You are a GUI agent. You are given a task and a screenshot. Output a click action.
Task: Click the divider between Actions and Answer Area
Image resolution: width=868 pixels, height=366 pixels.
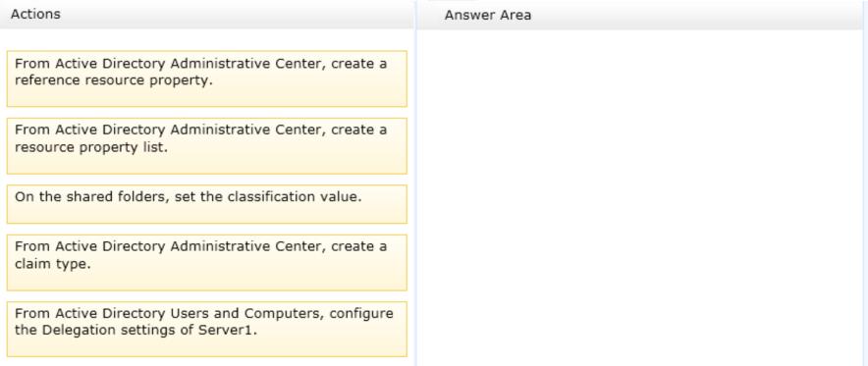pos(415,183)
